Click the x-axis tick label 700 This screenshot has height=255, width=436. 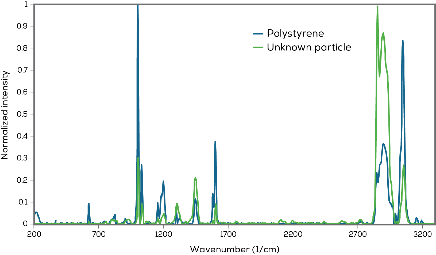click(99, 234)
